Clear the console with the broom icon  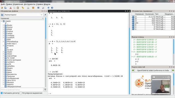23,8
